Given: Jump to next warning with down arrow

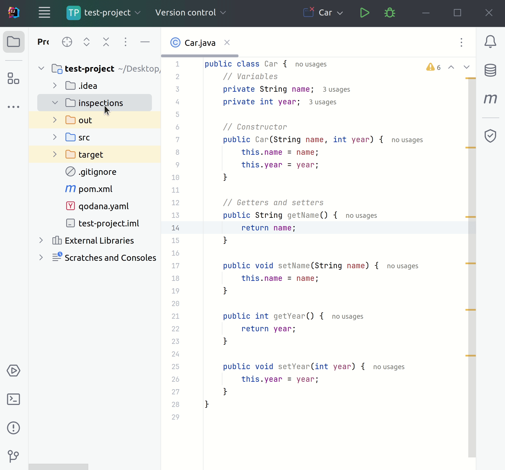Looking at the screenshot, I should pyautogui.click(x=467, y=68).
